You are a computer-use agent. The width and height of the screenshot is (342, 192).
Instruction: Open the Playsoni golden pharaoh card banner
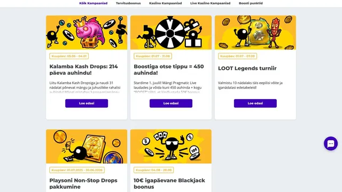point(87,147)
